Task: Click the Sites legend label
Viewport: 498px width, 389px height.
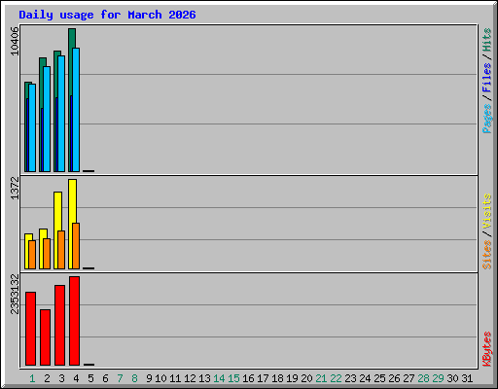Action: click(486, 255)
